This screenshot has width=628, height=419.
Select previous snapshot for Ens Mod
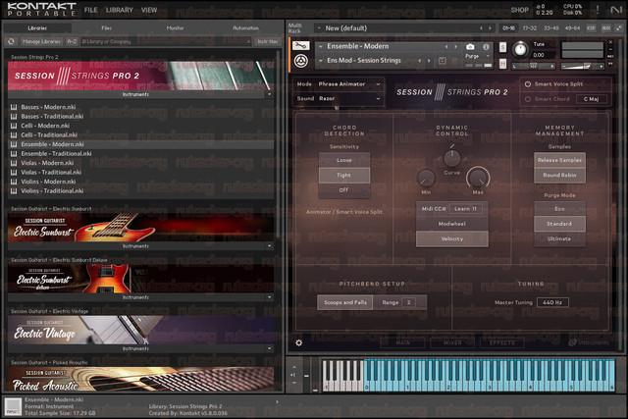[420, 61]
